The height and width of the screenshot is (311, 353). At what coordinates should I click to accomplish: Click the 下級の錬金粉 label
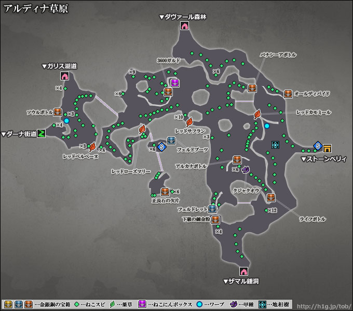click(x=196, y=219)
